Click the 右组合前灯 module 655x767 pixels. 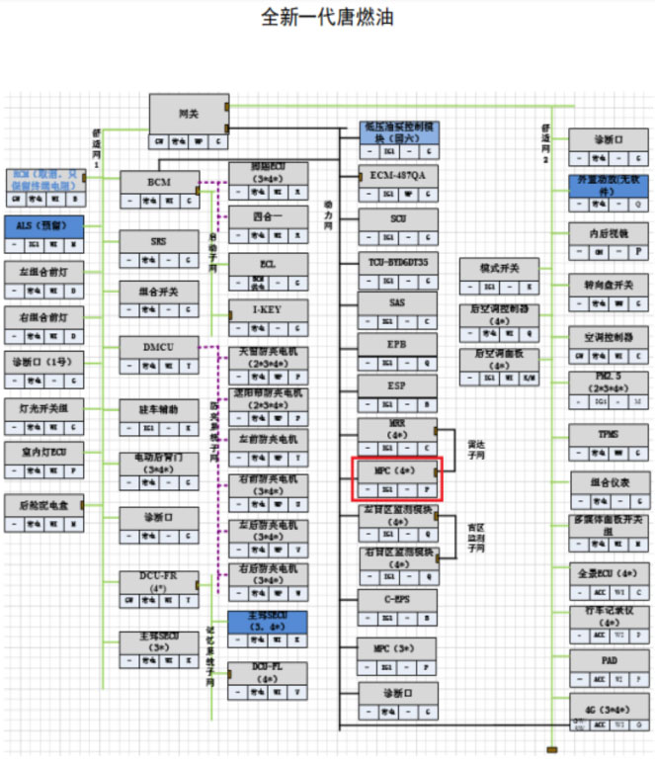[x=44, y=325]
